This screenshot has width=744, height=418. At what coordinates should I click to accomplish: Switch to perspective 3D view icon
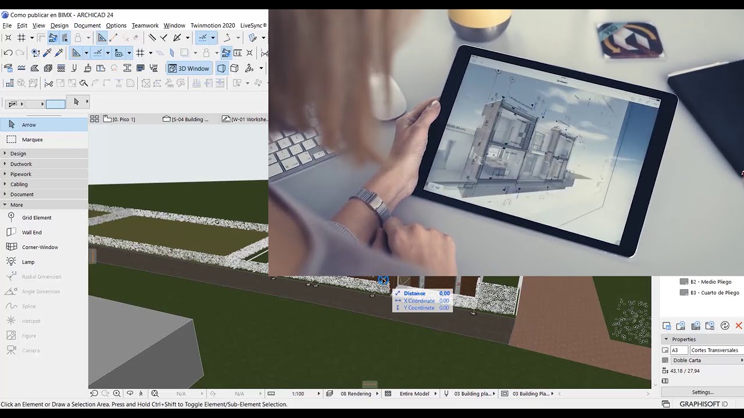221,69
